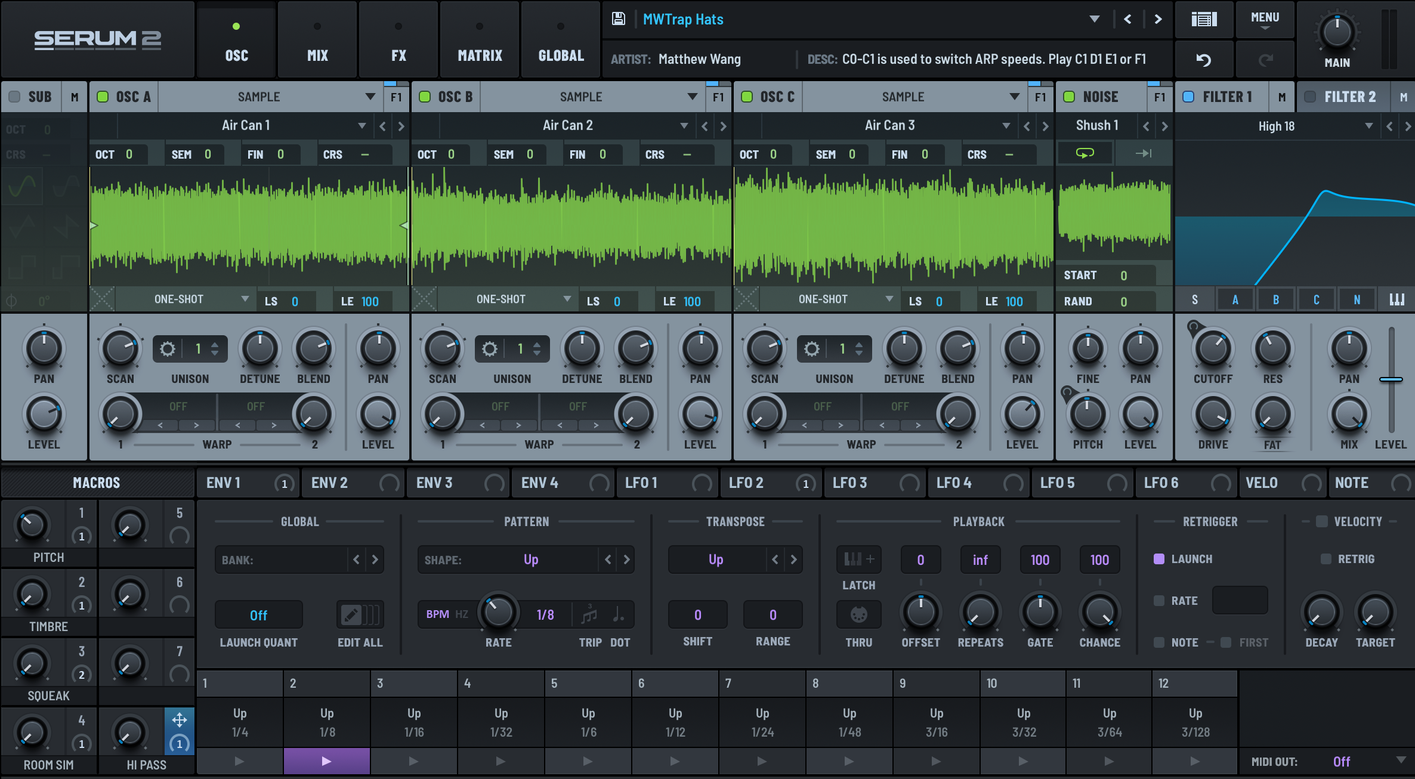Previous noise sample arrow beside Shush 1
The height and width of the screenshot is (779, 1415).
1145,126
